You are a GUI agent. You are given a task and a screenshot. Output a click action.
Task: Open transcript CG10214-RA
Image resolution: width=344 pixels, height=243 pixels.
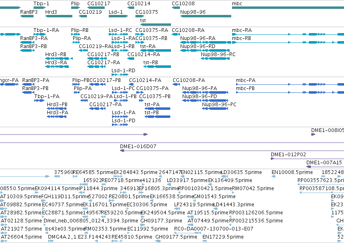pos(144,54)
